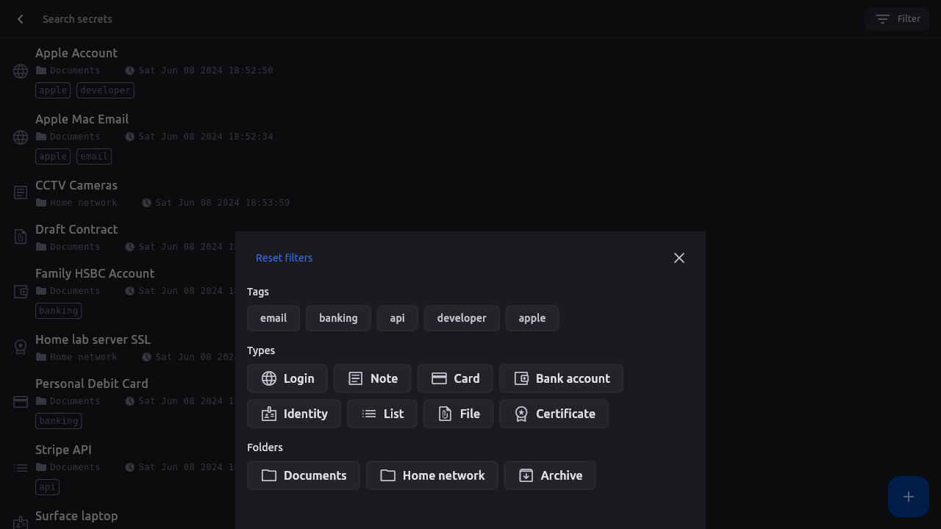Filter by File type
941x529 pixels.
(x=458, y=414)
